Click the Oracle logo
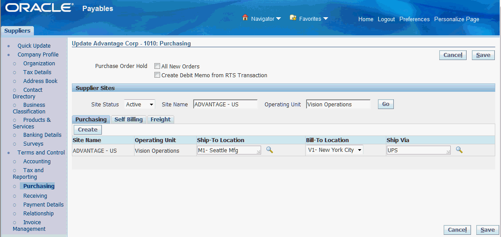Viewport: 501px width, 237px height. [x=39, y=8]
